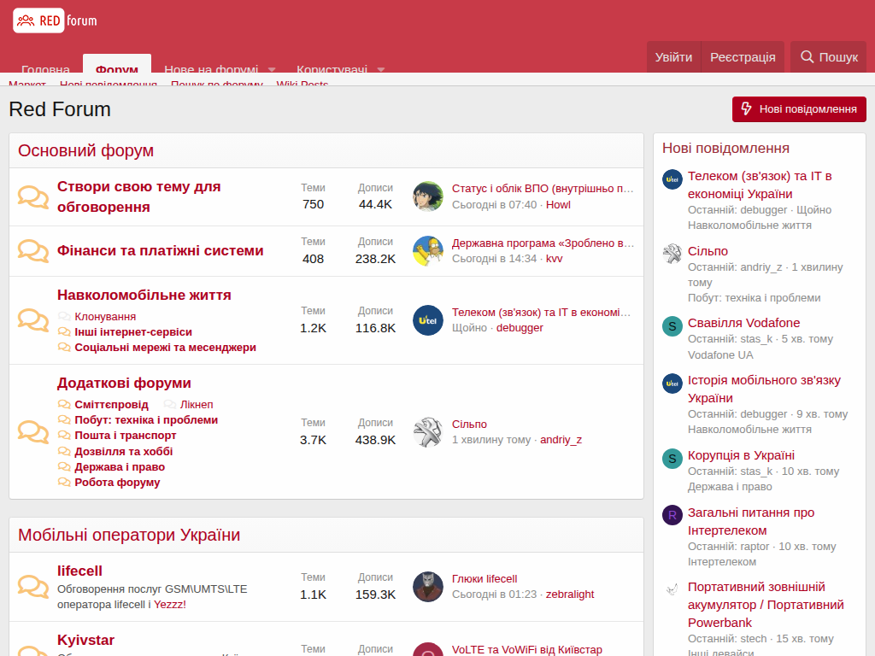Click the chat bubble icon beside Фінанси та платіжні системи

pyautogui.click(x=33, y=251)
